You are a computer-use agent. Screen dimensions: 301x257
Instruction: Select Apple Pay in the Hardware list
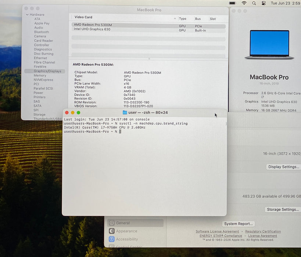pos(42,23)
